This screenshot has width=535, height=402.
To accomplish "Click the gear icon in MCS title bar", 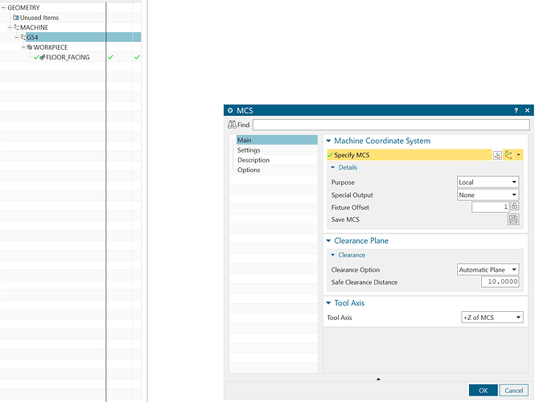I will tap(230, 110).
